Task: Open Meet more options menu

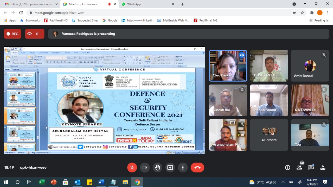Action: pyautogui.click(x=183, y=168)
